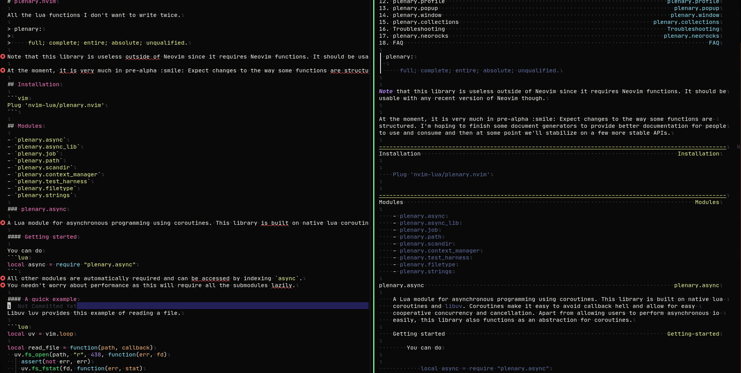
Task: Click "local uv = vim.loop" code line
Action: [x=40, y=334]
